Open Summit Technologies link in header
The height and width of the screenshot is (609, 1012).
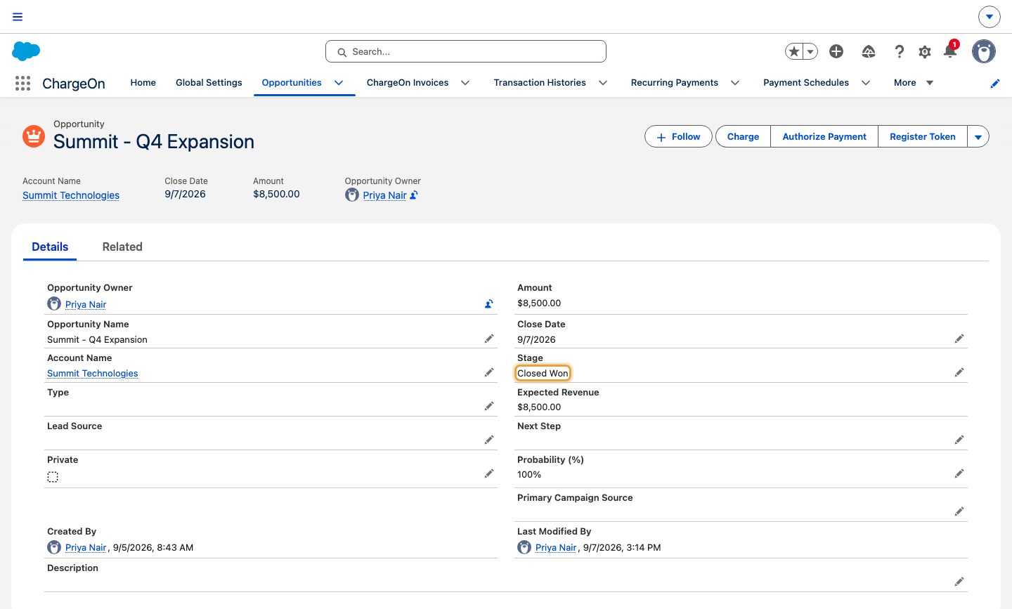71,195
